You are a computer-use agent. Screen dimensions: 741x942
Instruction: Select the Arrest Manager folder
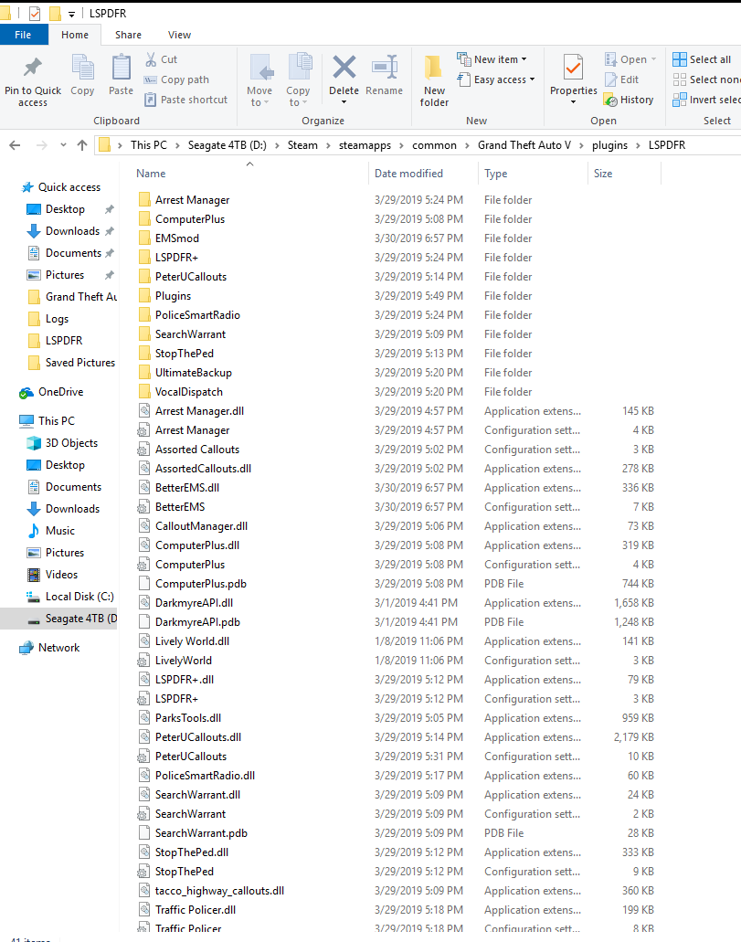192,199
